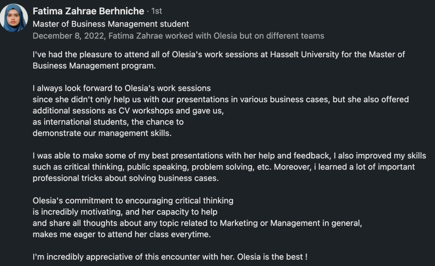Click the December 8, 2022 relationship line
This screenshot has width=435, height=266.
coord(178,36)
